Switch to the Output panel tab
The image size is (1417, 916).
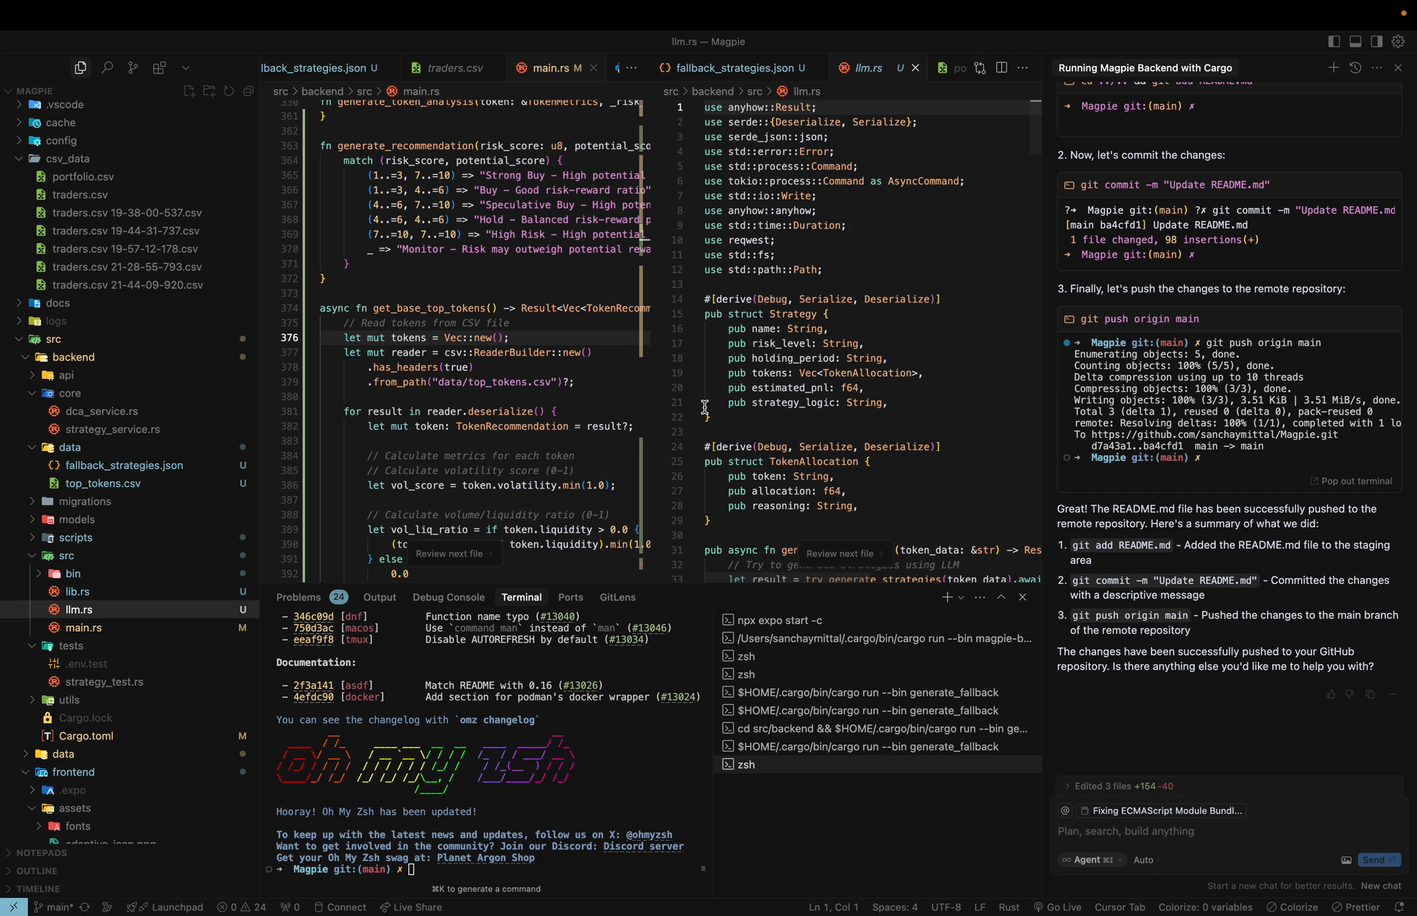pyautogui.click(x=379, y=597)
